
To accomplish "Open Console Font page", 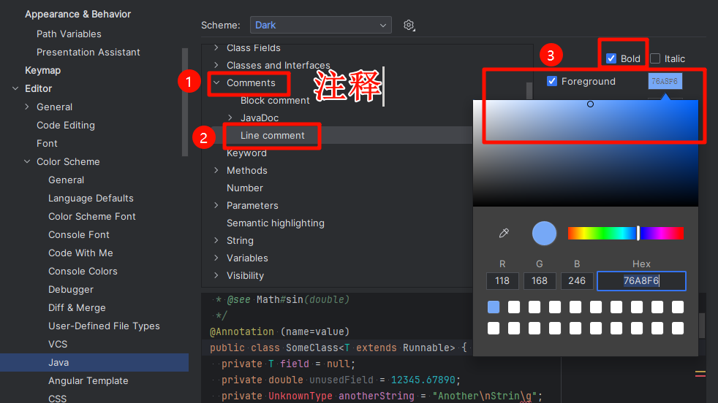I will 79,234.
